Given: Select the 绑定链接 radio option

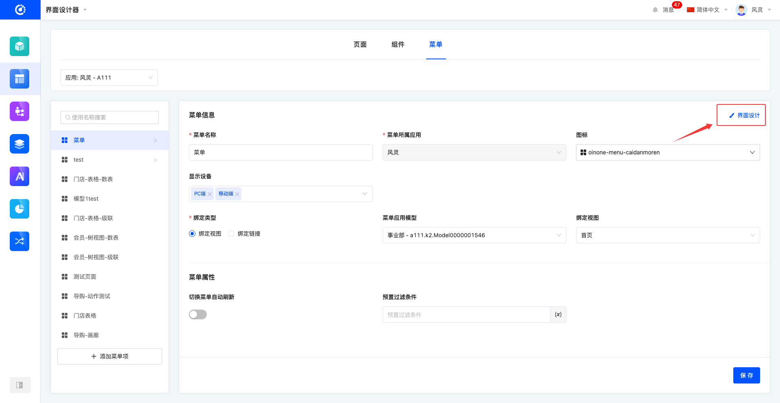Looking at the screenshot, I should [x=231, y=234].
